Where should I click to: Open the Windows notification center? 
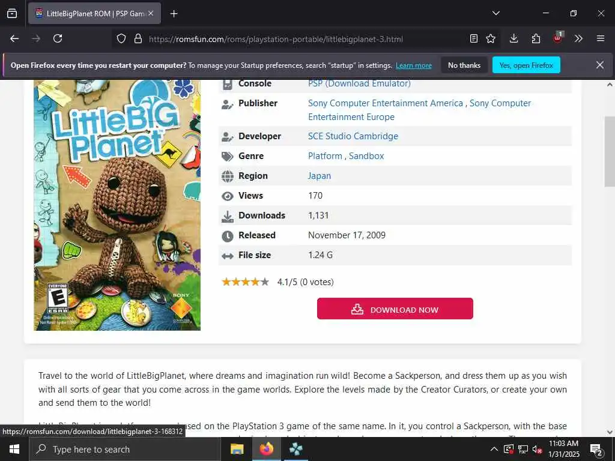[x=596, y=450]
